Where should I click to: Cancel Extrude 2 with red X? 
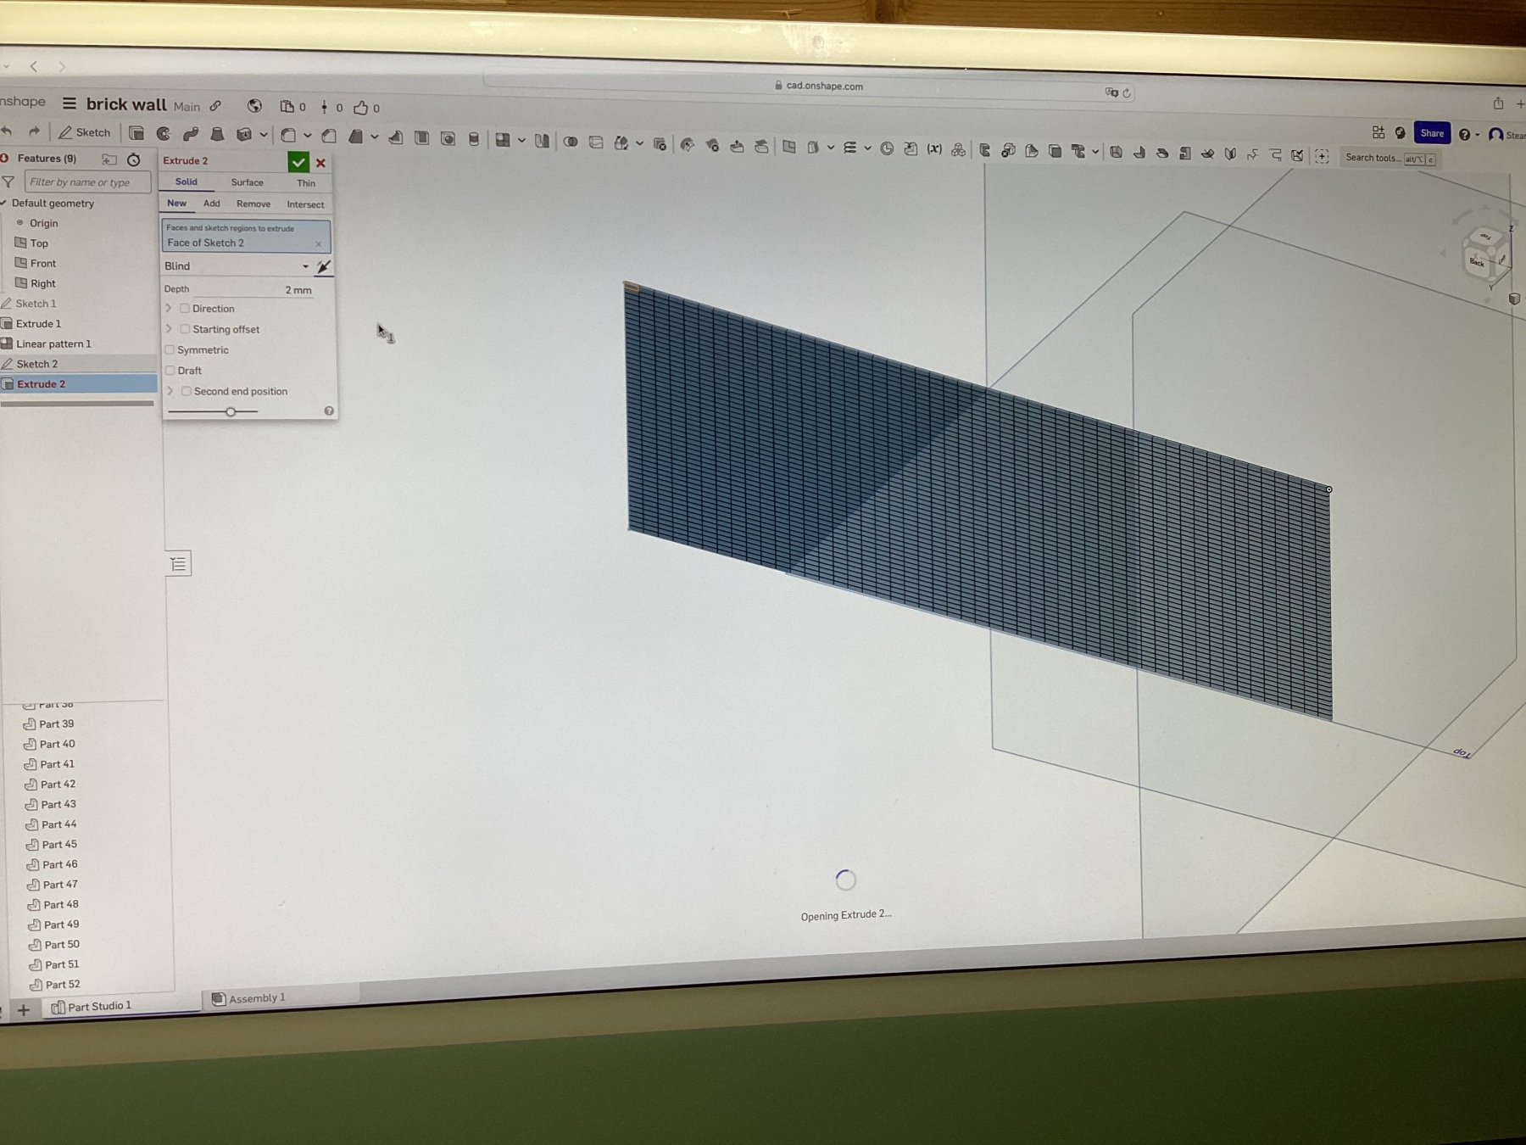(x=320, y=163)
